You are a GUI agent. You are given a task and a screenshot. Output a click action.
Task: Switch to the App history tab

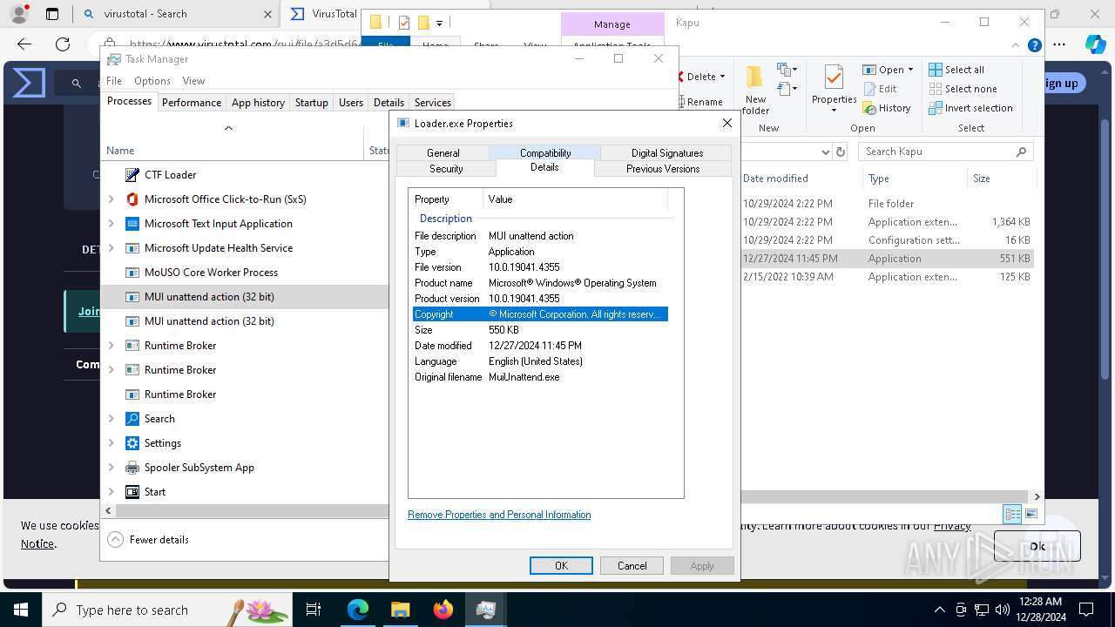tap(258, 102)
